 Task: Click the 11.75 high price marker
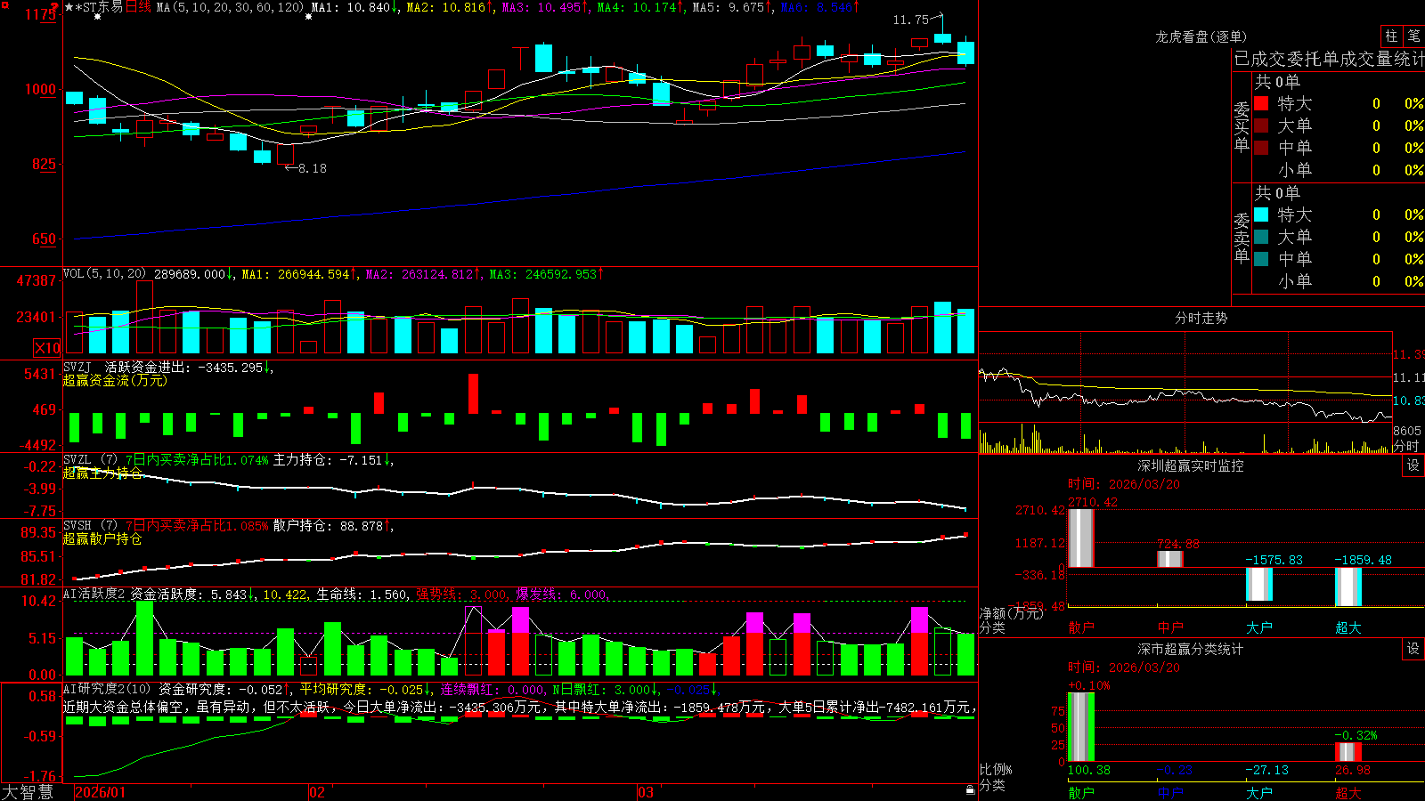tap(910, 20)
